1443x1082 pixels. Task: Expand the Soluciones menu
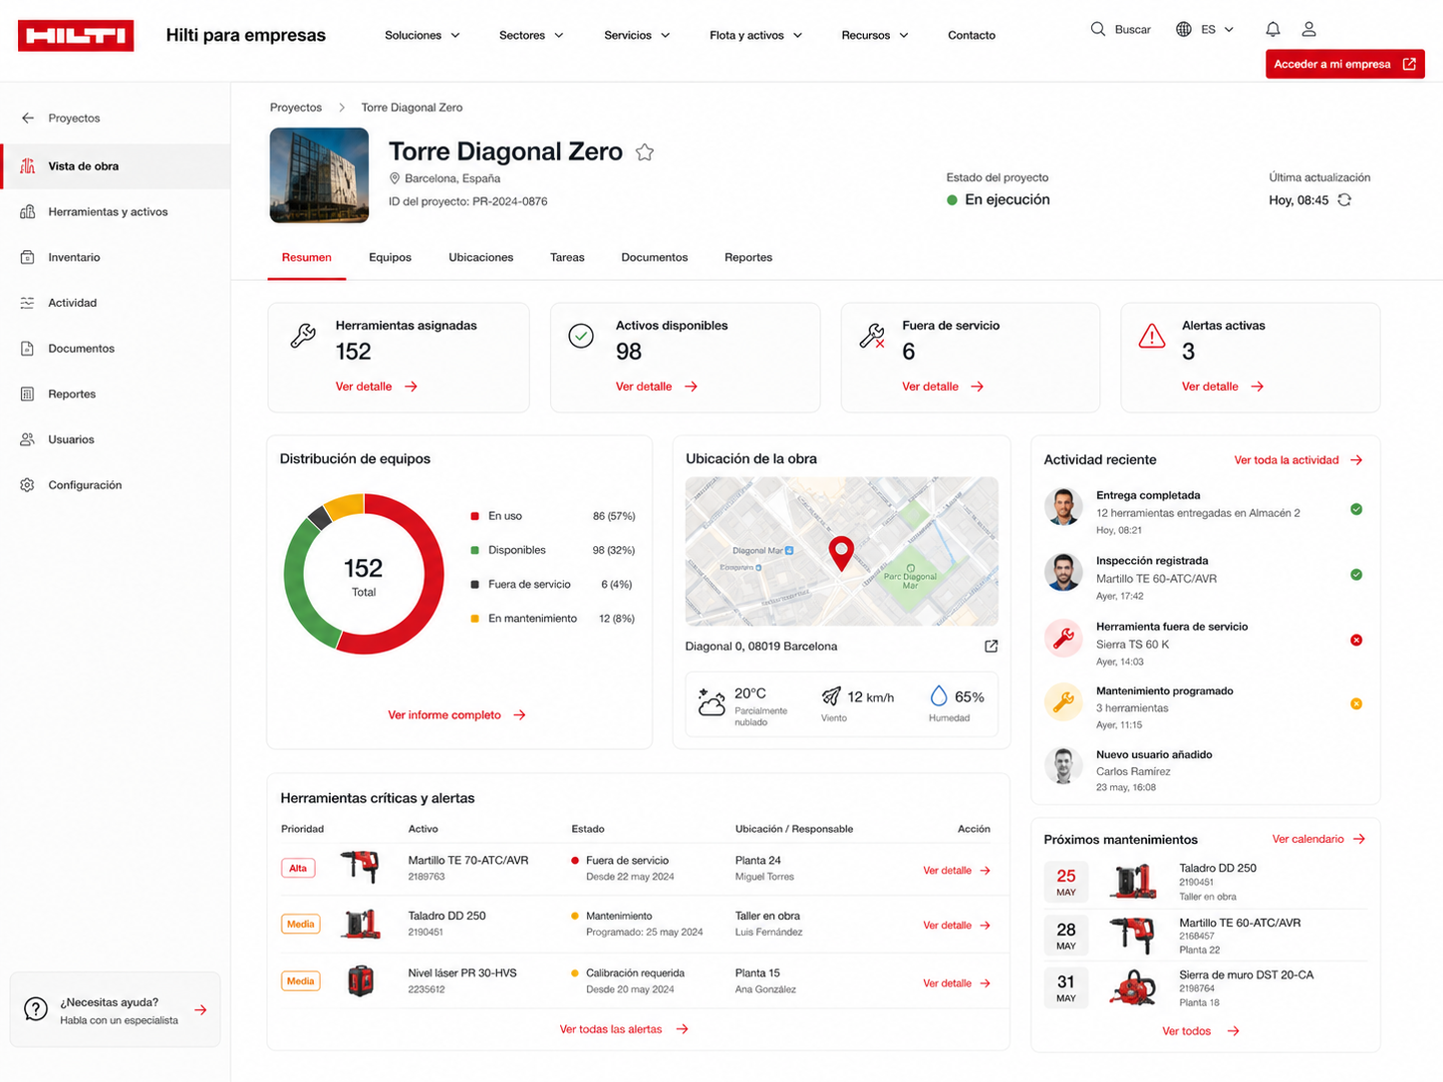pyautogui.click(x=423, y=35)
